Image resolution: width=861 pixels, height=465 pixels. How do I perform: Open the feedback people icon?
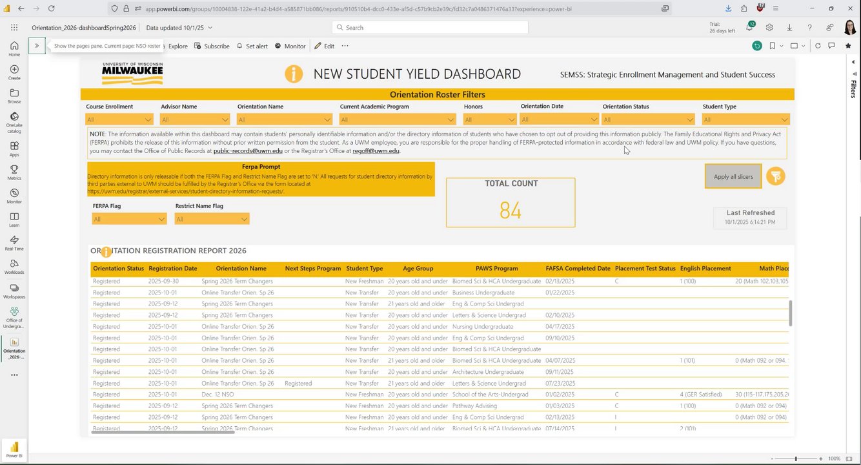[x=829, y=28]
